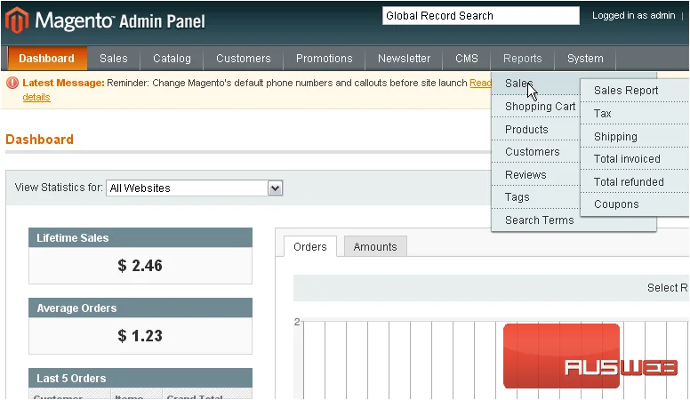Screen dimensions: 690x400
Task: Click the Global Record Search field
Action: point(480,16)
